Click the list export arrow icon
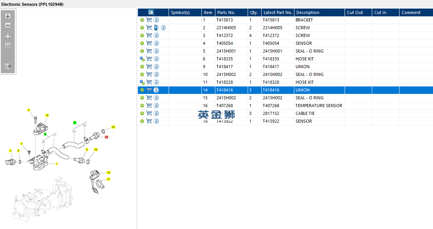 pos(8,66)
